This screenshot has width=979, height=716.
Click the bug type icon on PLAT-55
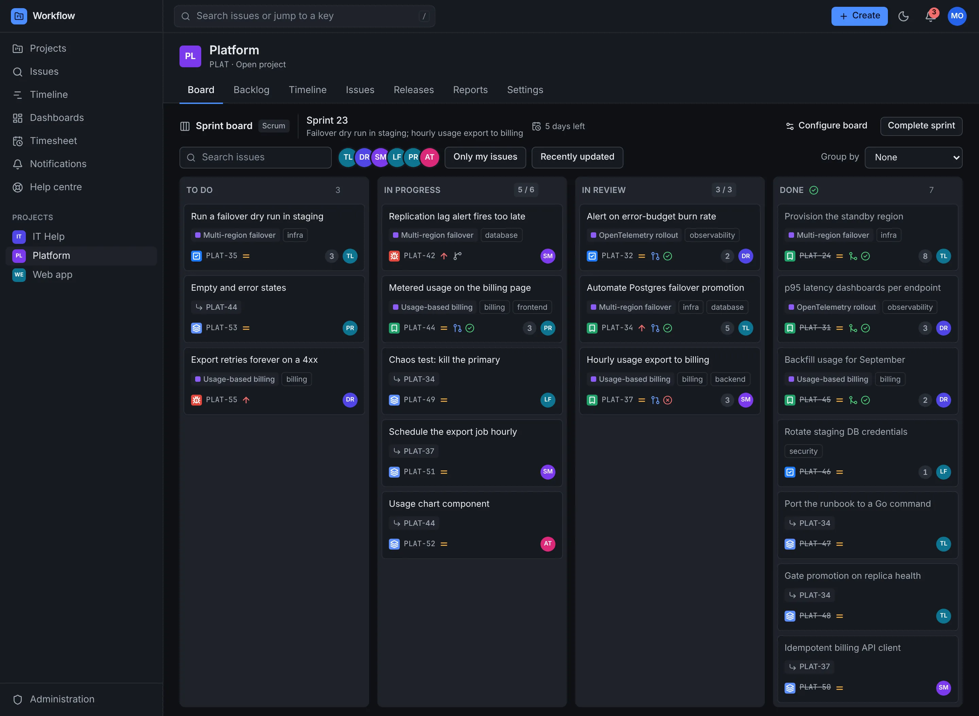tap(196, 400)
